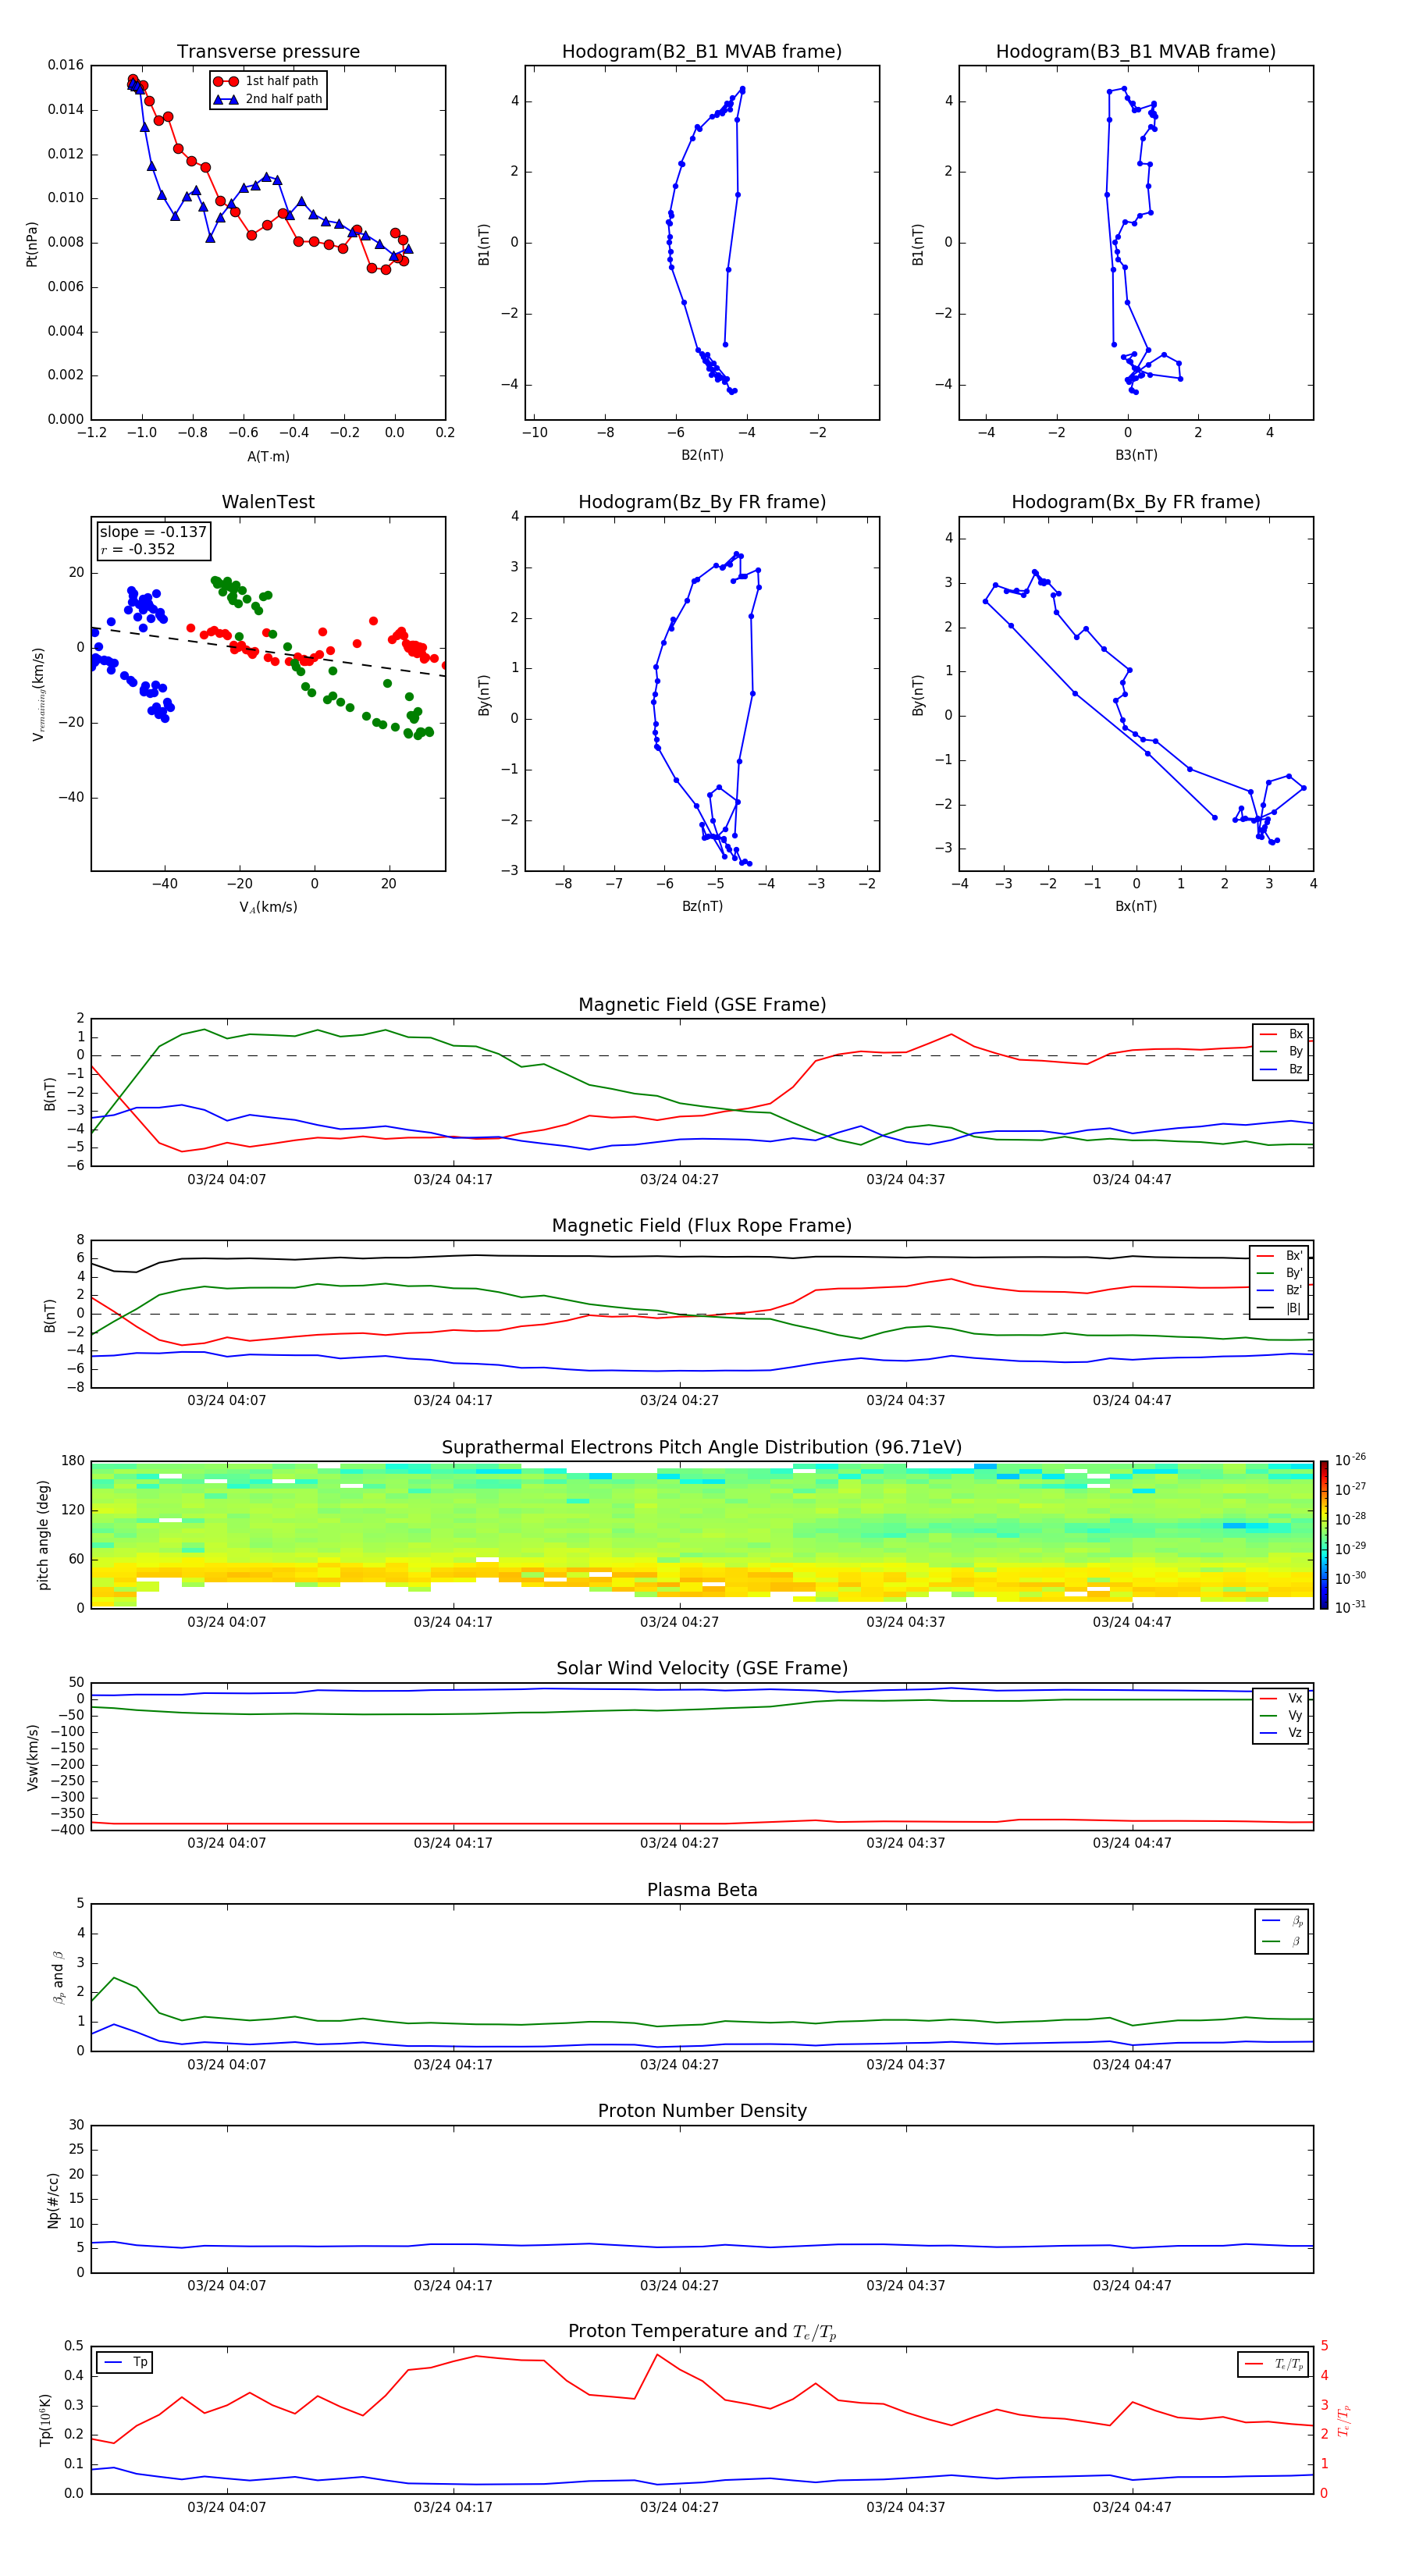Screen dimensions: 1405x2576
Task: Click the Vx legend entry in velocity panel
Action: (1281, 1698)
